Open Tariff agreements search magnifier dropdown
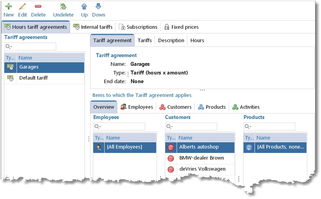Viewport: 321px width, 199px height. tap(9, 46)
